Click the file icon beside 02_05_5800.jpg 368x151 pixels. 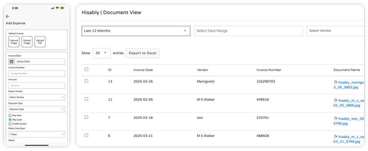336,101
